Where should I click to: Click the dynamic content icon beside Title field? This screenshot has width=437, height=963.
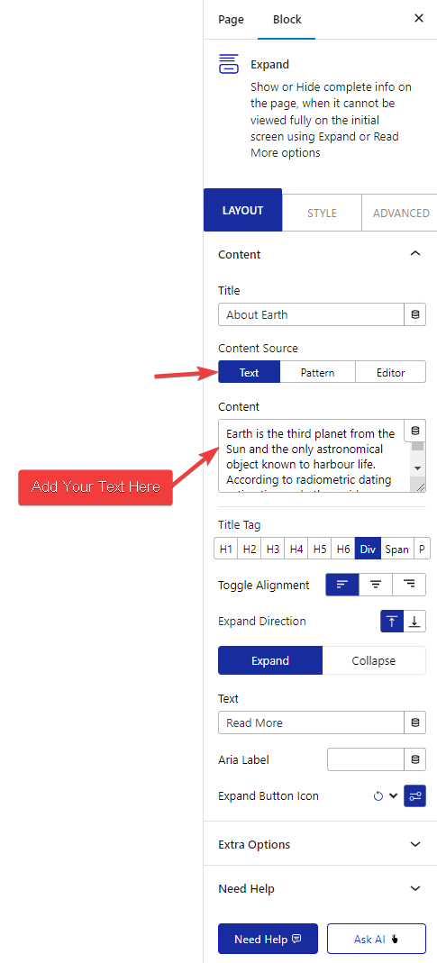pos(414,314)
